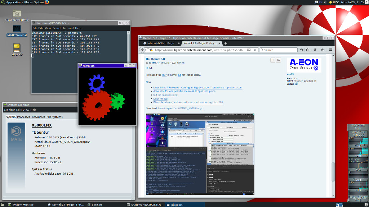Screen dimensions: 369x207
Task: Click the Re: Kernel 5.8 post title
Action: click(155, 59)
